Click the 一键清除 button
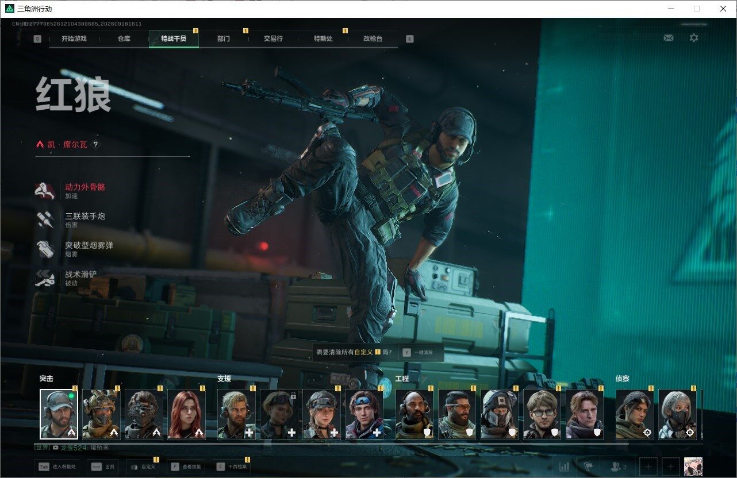Image resolution: width=737 pixels, height=478 pixels. [x=421, y=352]
